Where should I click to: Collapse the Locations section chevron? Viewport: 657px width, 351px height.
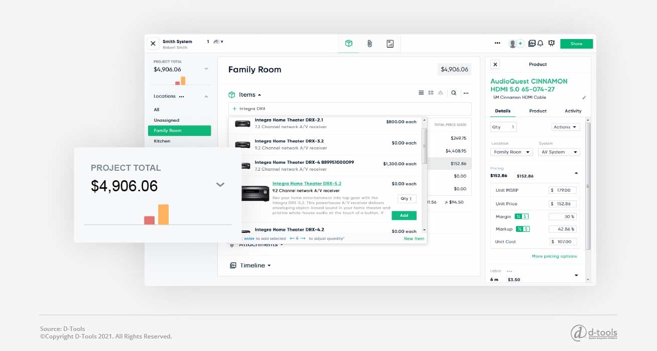point(206,96)
